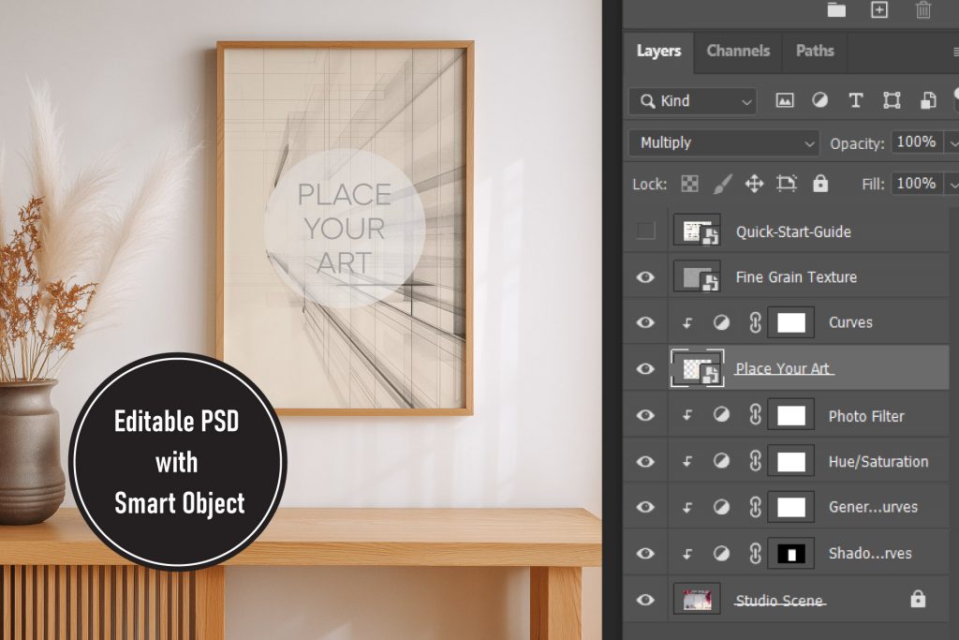Create a new group with folder icon
This screenshot has width=959, height=640.
point(836,9)
